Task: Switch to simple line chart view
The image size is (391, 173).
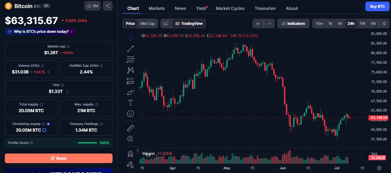Action: tap(166, 23)
